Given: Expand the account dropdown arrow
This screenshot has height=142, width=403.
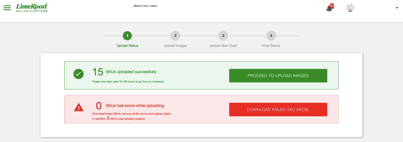Looking at the screenshot, I should (x=397, y=8).
